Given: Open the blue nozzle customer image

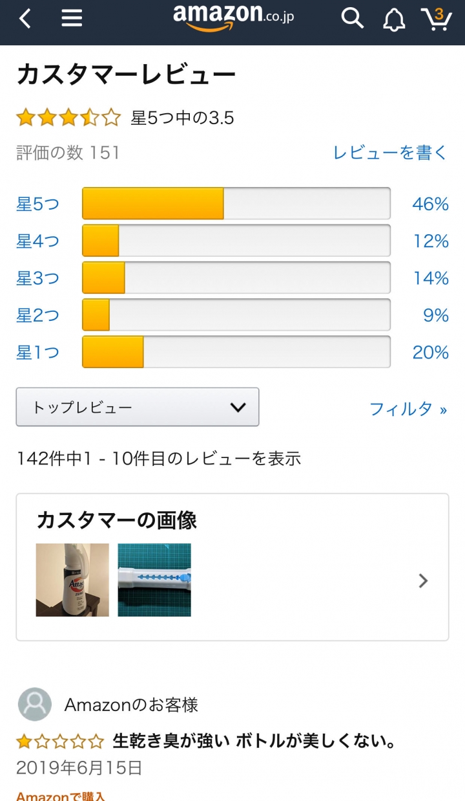Looking at the screenshot, I should [154, 580].
